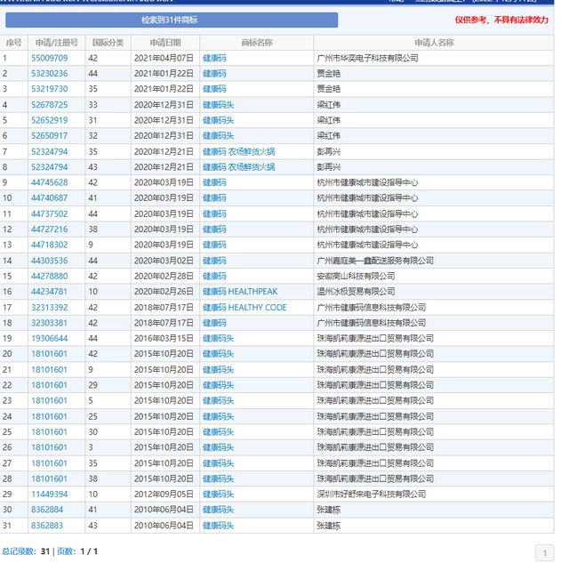Viewport: 569px width, 563px height.
Task: Select applicant 杭州市健康城市建设指导中心 in row 9
Action: 367,182
